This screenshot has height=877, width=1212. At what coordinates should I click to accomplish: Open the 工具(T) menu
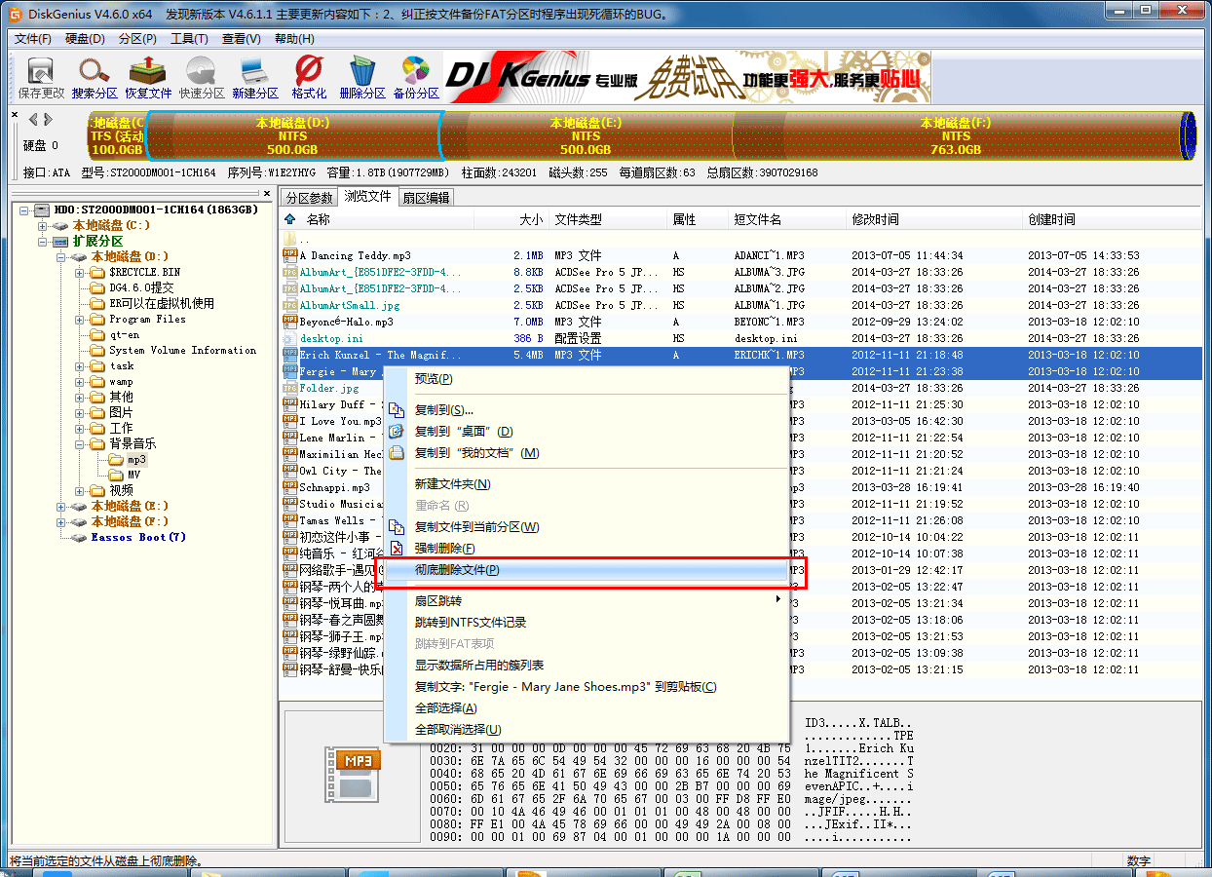[189, 39]
